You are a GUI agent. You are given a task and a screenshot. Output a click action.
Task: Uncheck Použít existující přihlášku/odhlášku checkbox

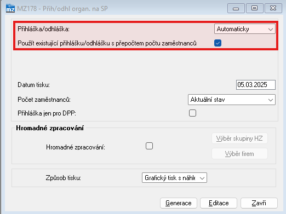[x=218, y=43]
